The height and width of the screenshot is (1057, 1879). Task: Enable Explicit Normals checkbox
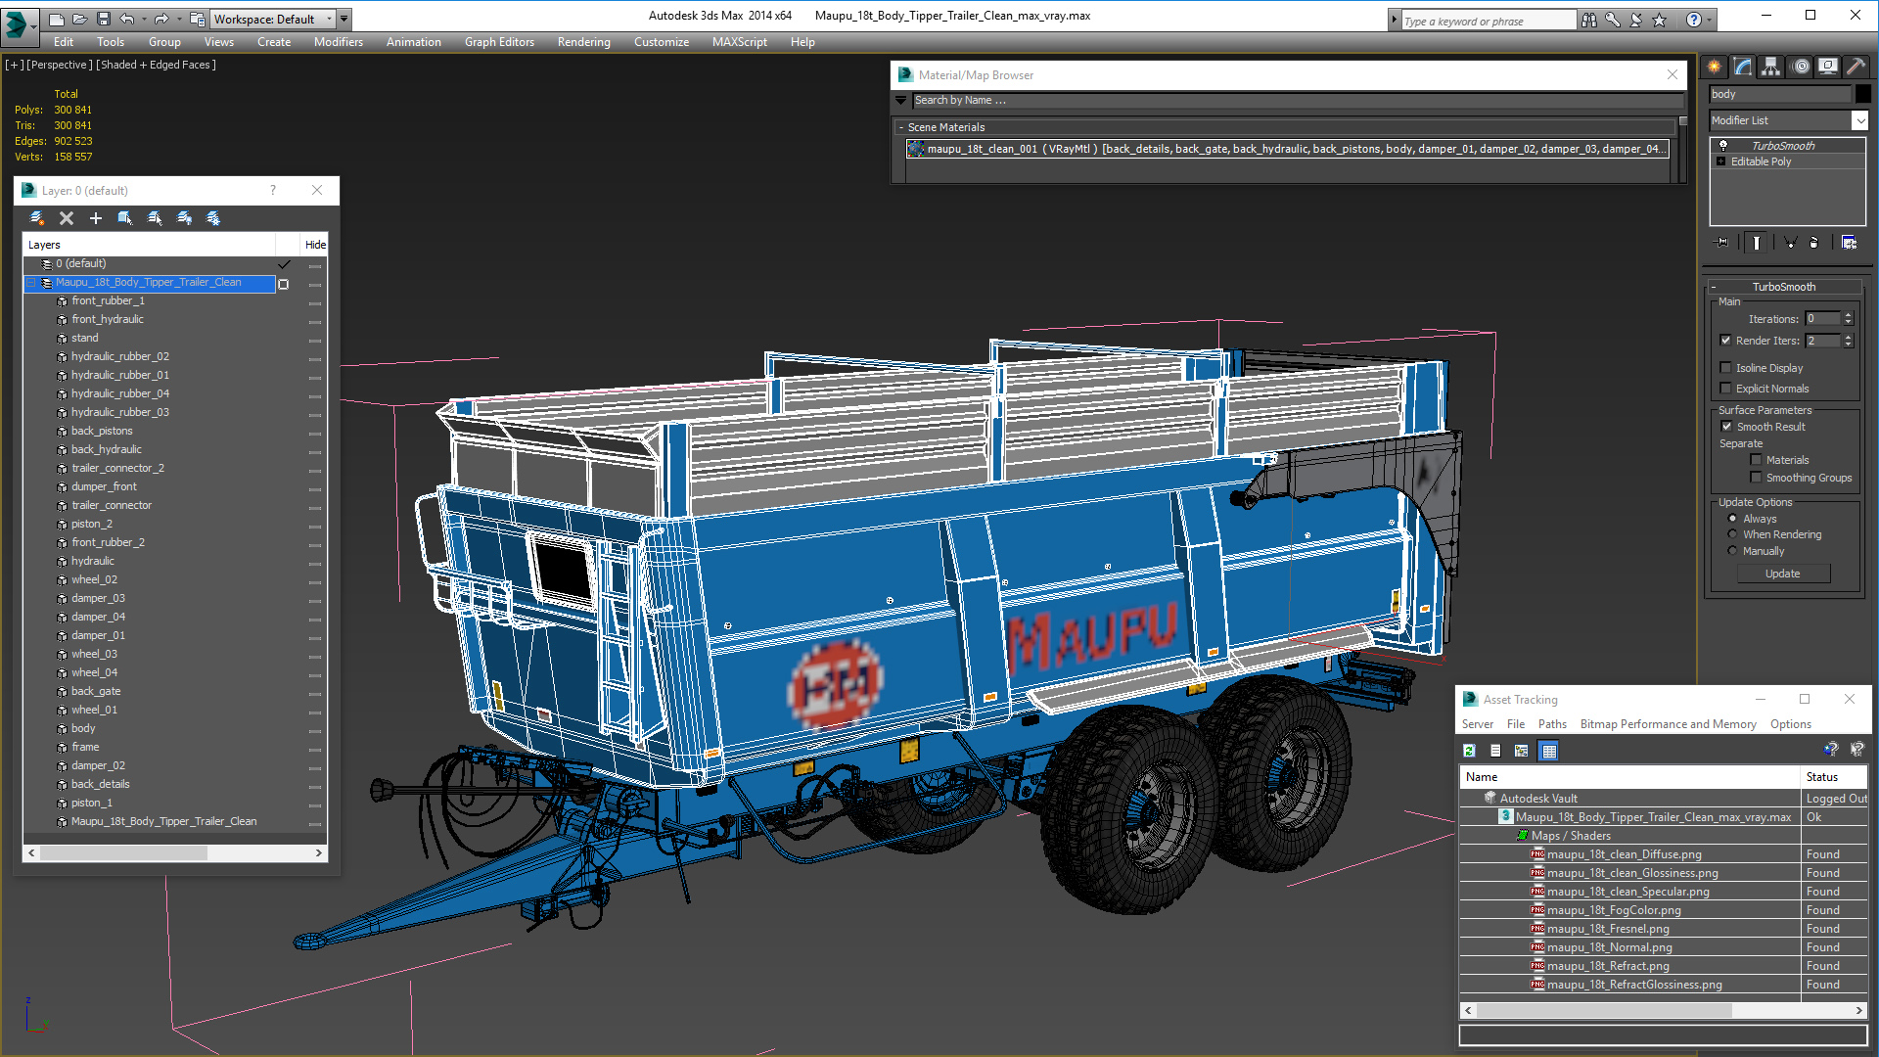[1726, 389]
